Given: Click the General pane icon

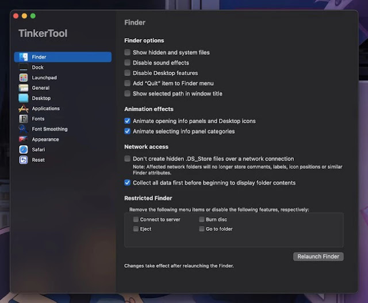Looking at the screenshot, I should tap(24, 88).
